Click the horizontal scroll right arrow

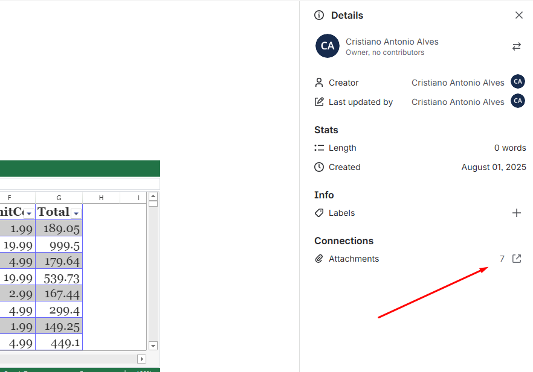tap(141, 359)
